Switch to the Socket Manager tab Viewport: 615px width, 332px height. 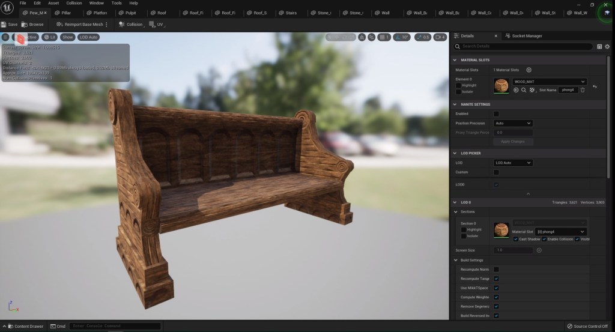[526, 36]
